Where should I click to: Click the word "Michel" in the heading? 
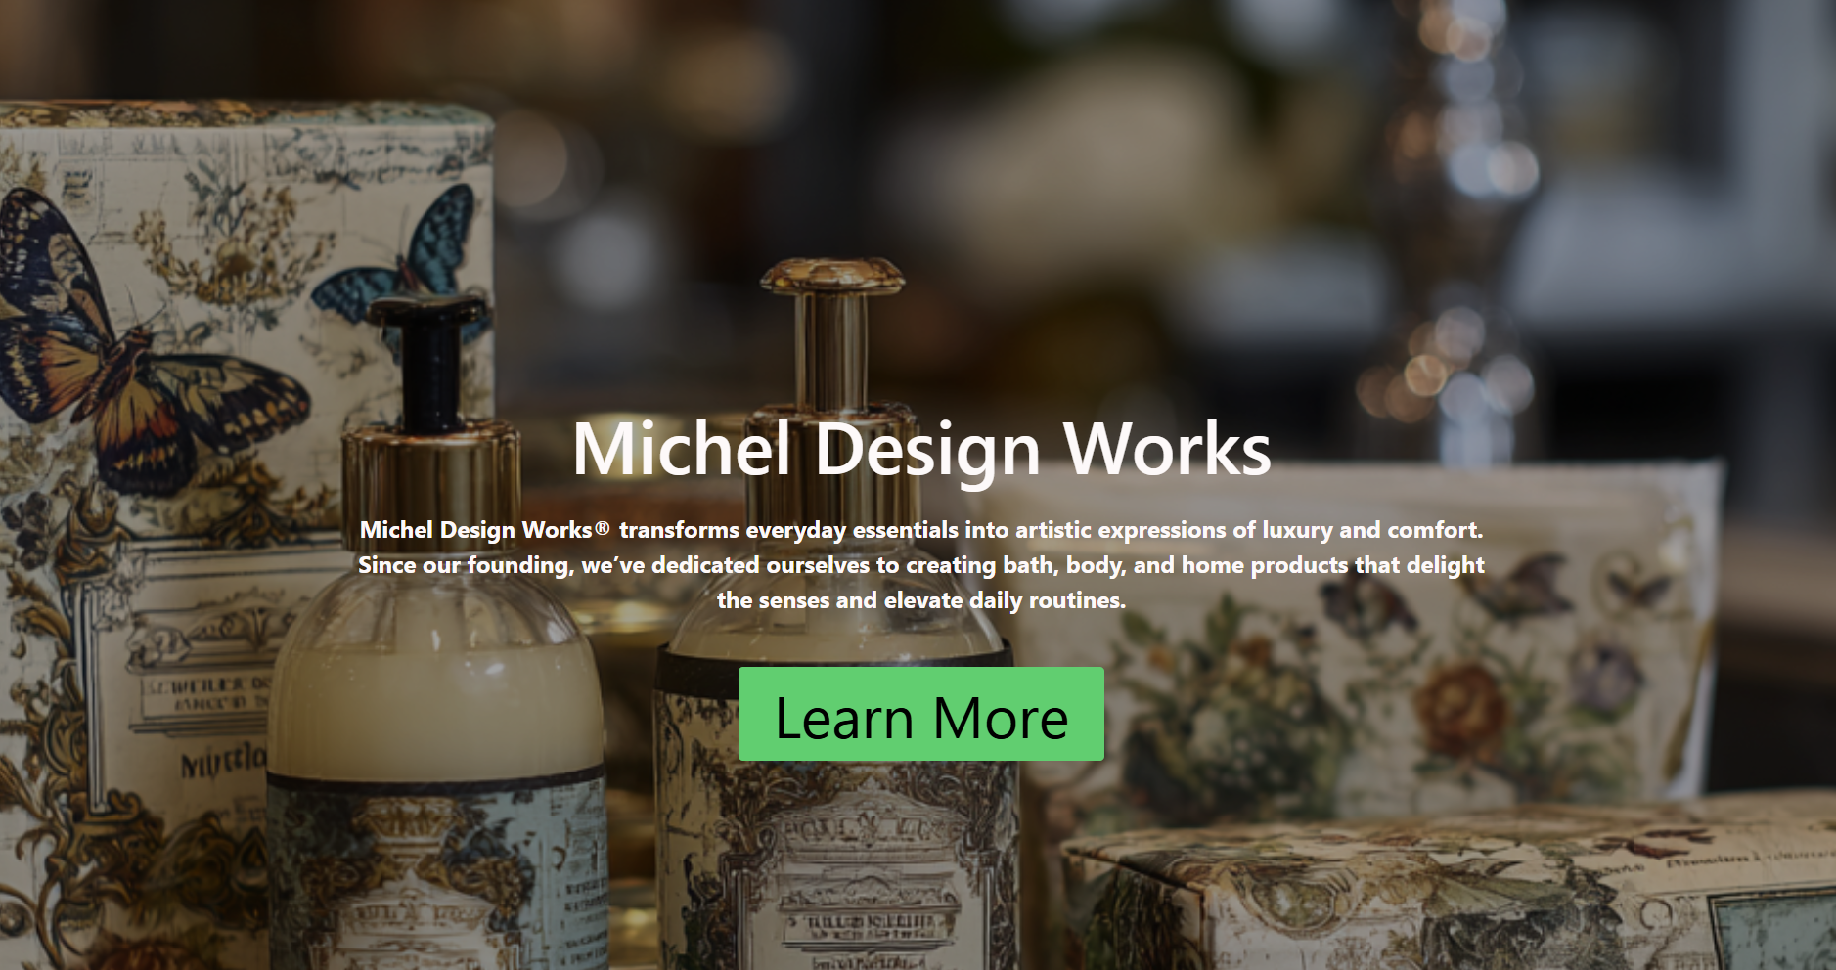682,449
